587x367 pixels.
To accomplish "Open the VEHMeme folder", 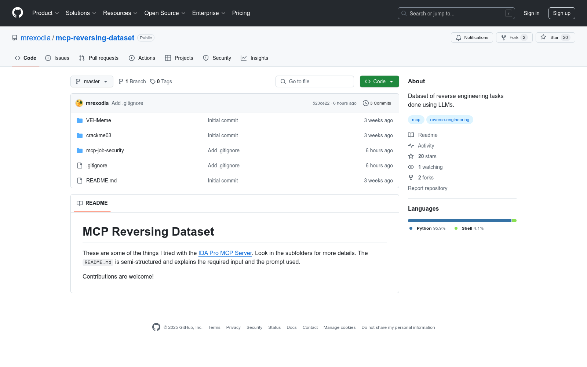I will 99,120.
